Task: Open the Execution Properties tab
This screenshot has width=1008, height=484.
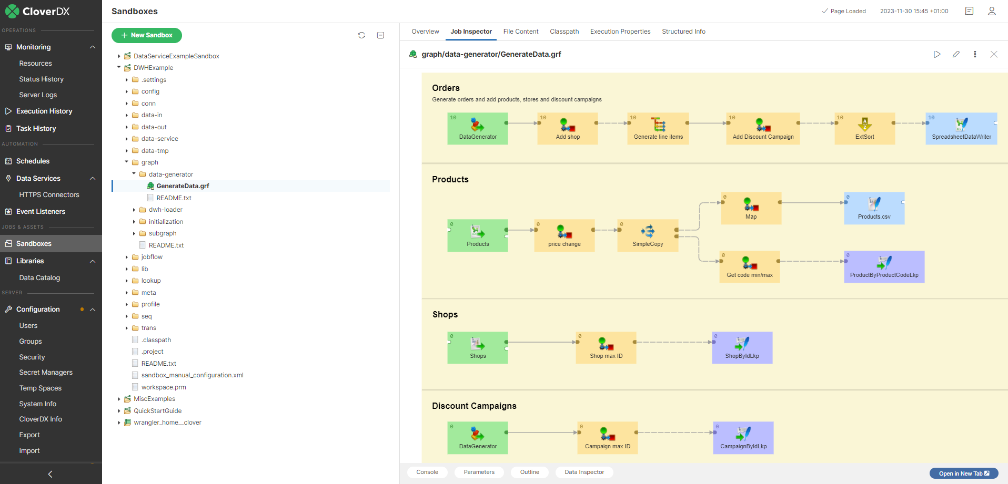Action: tap(620, 32)
